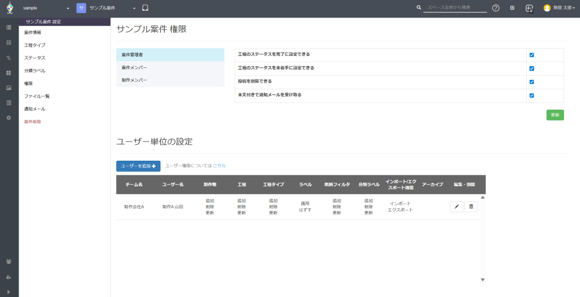Screen dimensions: 580x297
Task: Click the スペース全体から検索 search field
Action: (455, 8)
